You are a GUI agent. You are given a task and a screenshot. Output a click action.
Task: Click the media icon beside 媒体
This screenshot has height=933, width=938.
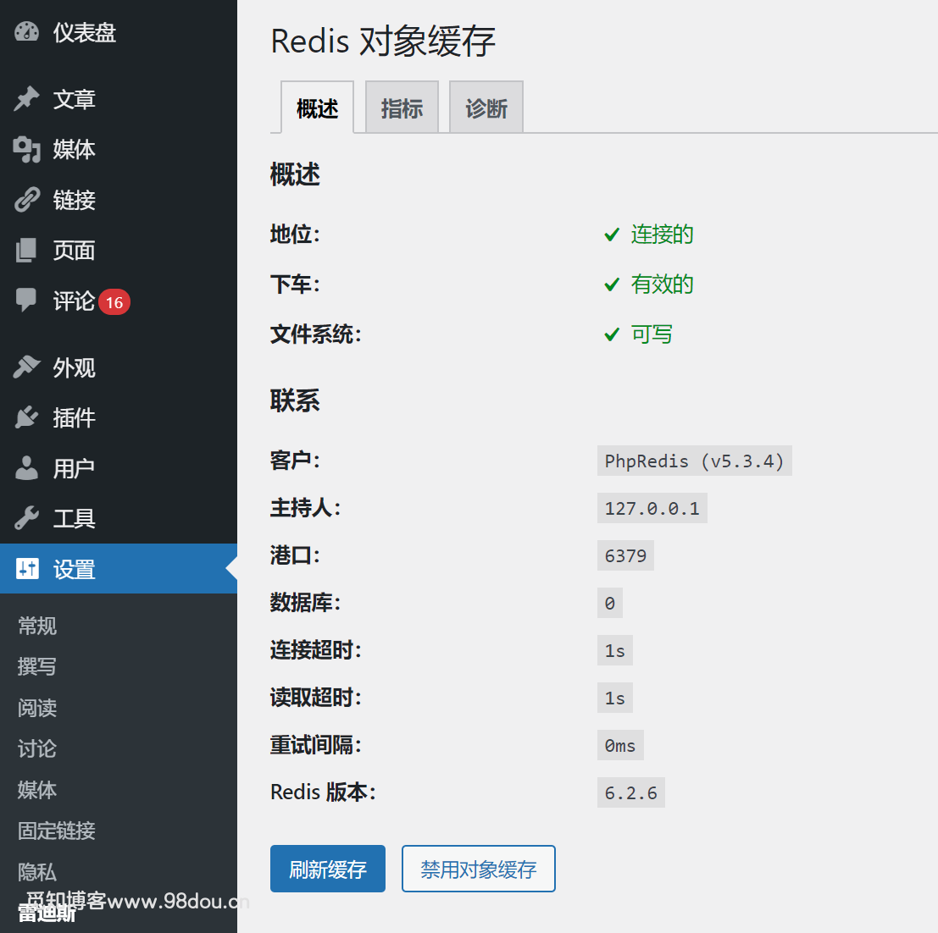(26, 149)
